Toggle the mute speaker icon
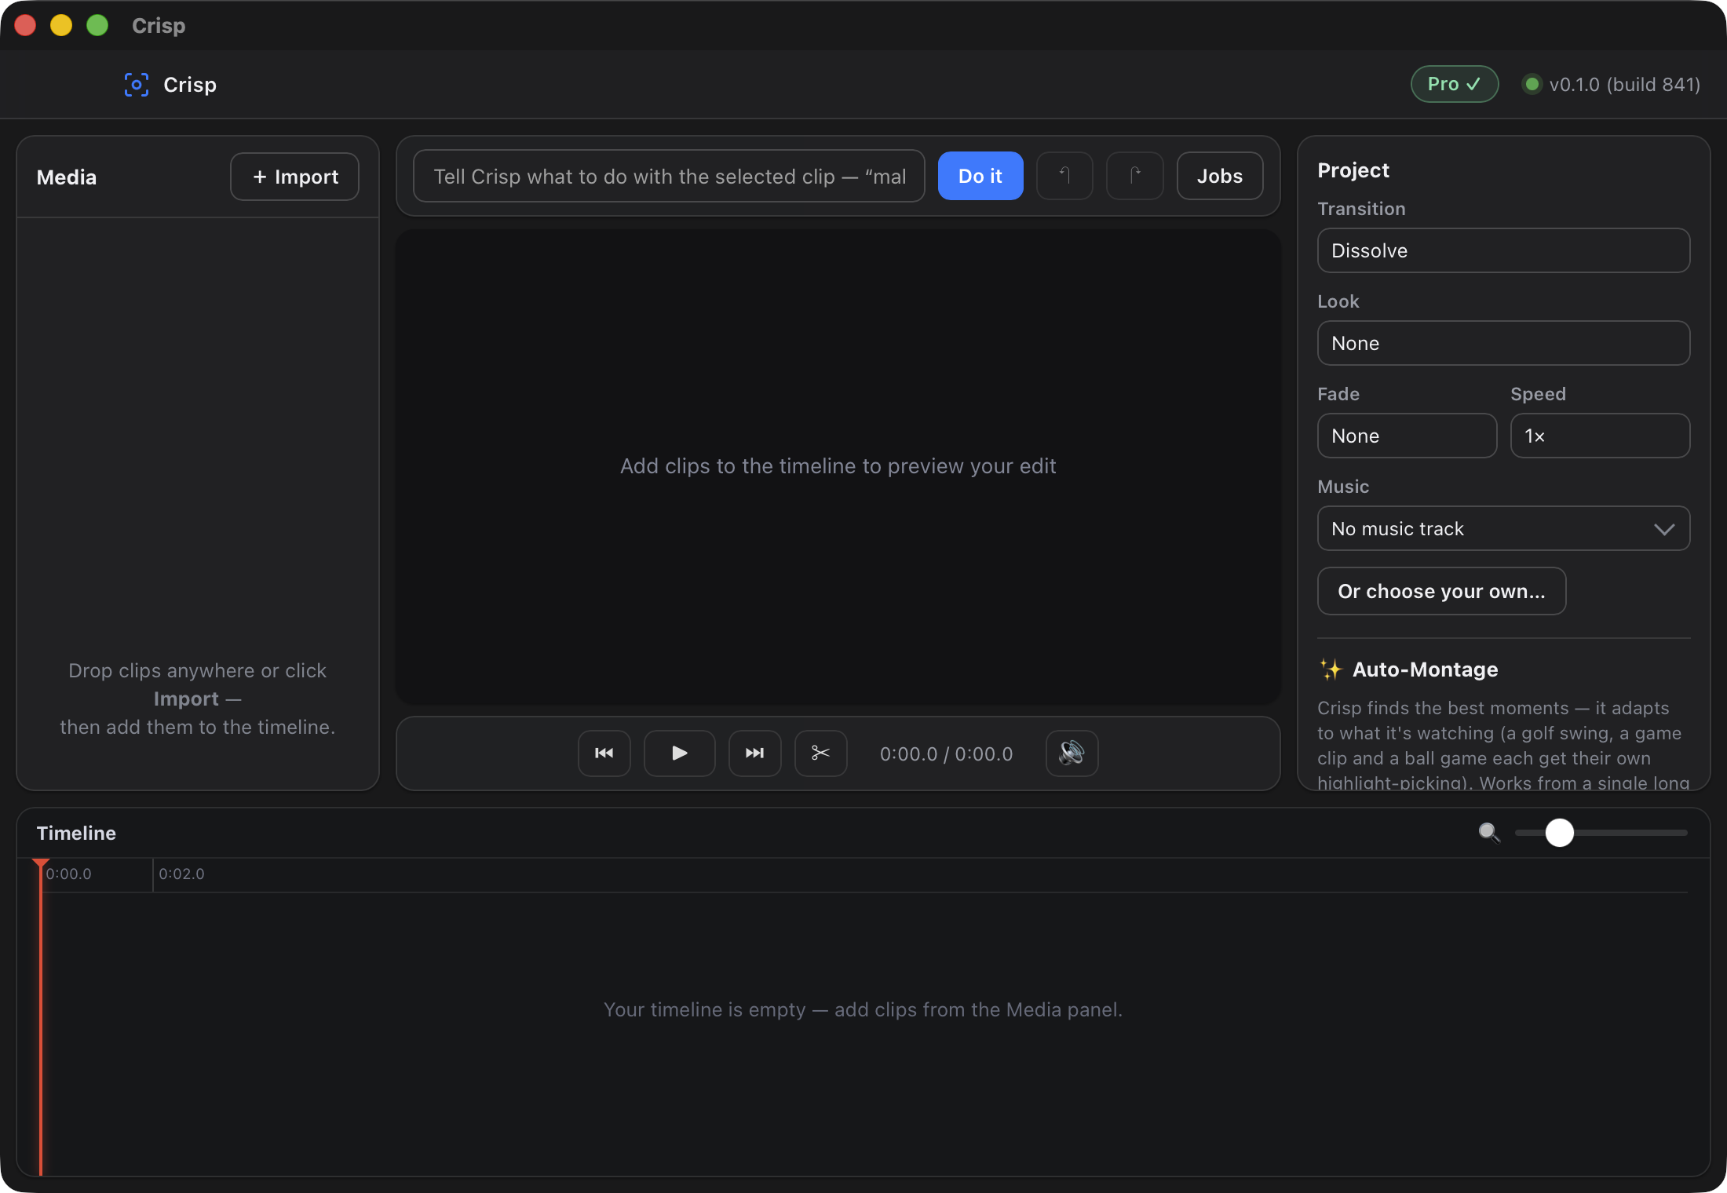 1072,753
